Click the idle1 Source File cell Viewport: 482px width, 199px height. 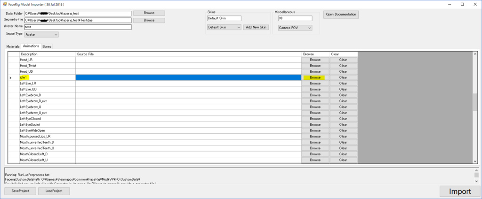[x=188, y=77]
